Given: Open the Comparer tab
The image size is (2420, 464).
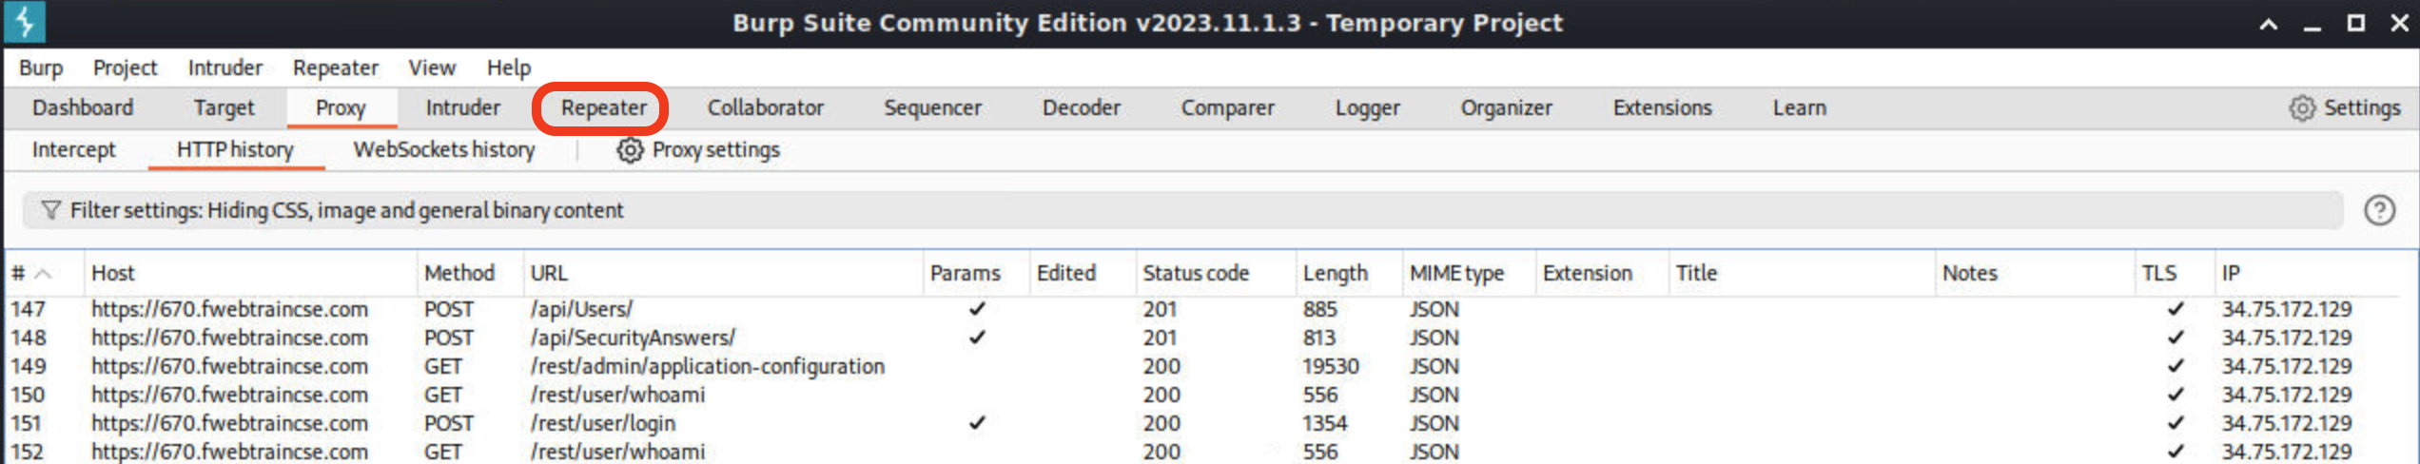Looking at the screenshot, I should (1227, 108).
